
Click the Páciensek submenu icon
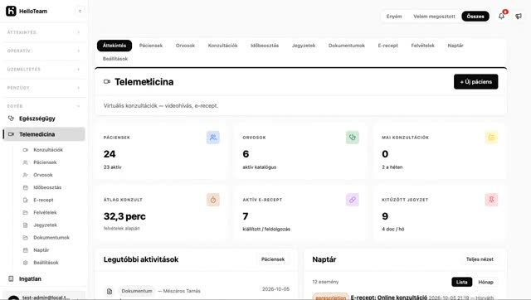pos(26,162)
